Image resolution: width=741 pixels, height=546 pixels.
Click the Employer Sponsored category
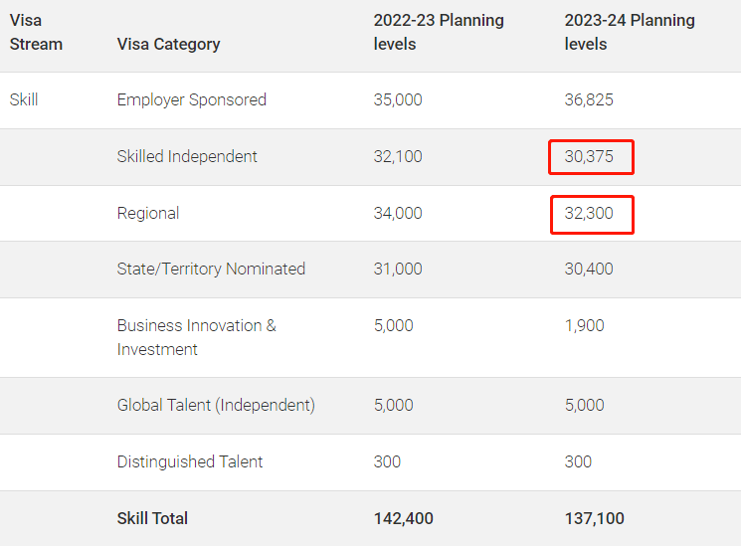[x=191, y=99]
